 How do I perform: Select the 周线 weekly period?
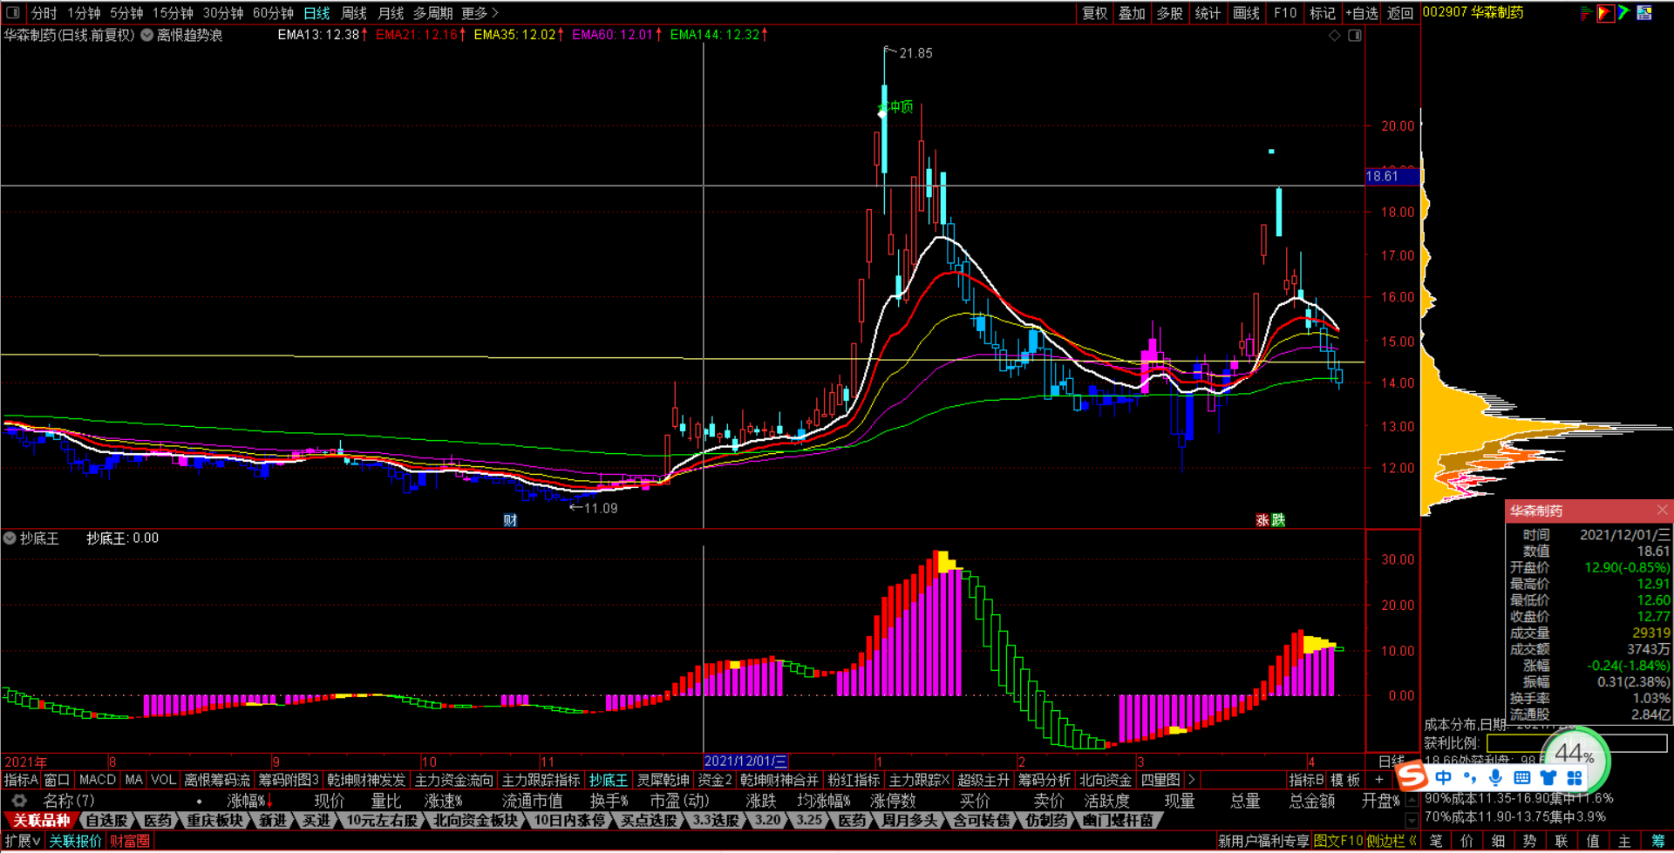click(x=354, y=13)
